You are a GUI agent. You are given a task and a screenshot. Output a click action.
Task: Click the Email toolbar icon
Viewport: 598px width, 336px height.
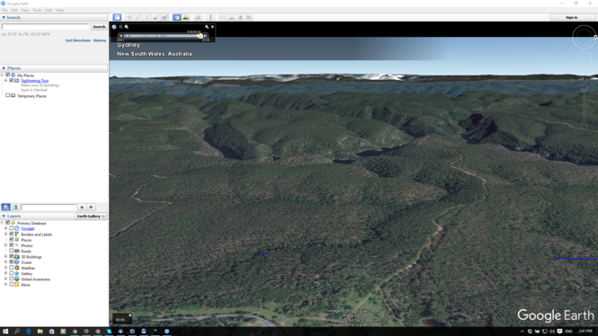[223, 18]
